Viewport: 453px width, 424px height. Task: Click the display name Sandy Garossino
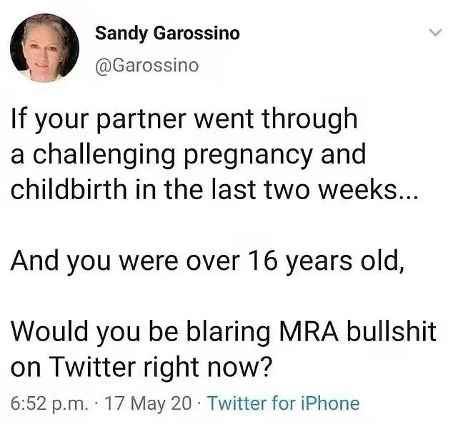[167, 34]
